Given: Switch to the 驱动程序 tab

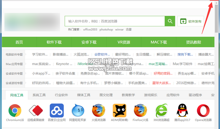Looking at the screenshot, I should [x=195, y=95].
